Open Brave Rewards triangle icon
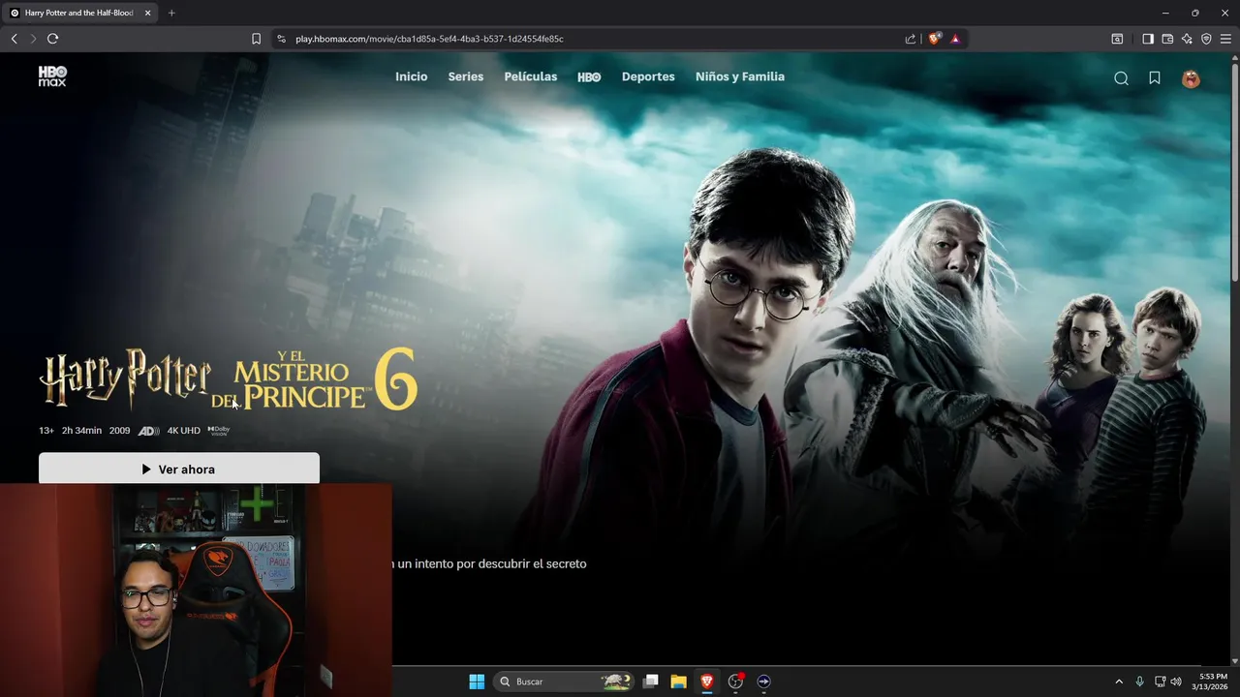This screenshot has width=1240, height=697. pyautogui.click(x=955, y=39)
